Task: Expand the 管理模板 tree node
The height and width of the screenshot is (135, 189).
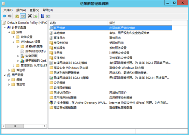Action: point(14,65)
